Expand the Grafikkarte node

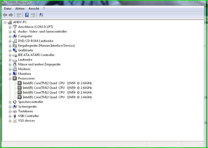tap(10, 51)
